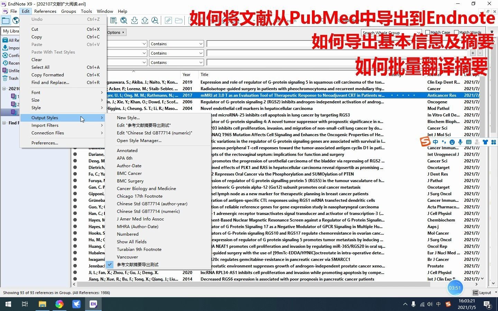
Task: Select APA 6th output style
Action: tap(158, 158)
